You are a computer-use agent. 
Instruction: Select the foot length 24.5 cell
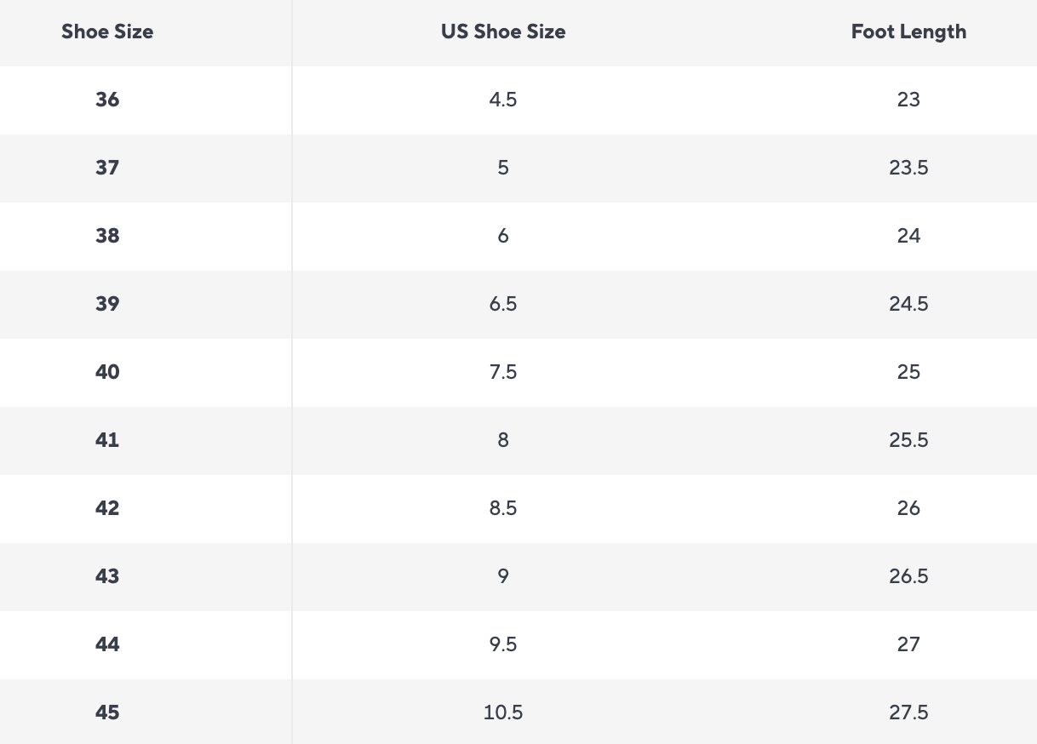coord(908,304)
